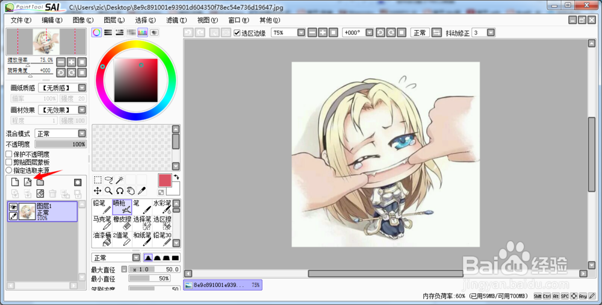The width and height of the screenshot is (602, 305).
Task: Open the 滤镜 menu
Action: pyautogui.click(x=176, y=20)
